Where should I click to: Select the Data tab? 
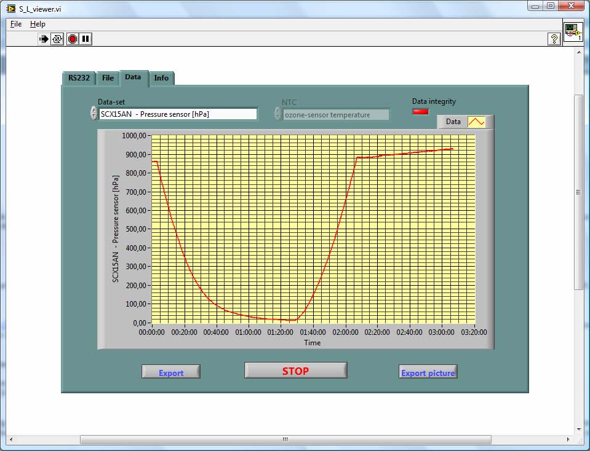pos(134,77)
